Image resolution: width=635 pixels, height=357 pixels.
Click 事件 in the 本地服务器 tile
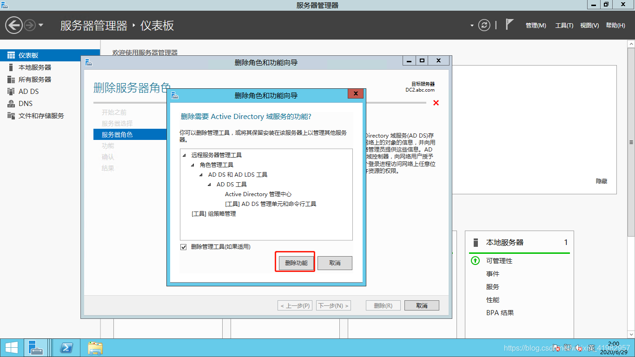click(x=493, y=274)
